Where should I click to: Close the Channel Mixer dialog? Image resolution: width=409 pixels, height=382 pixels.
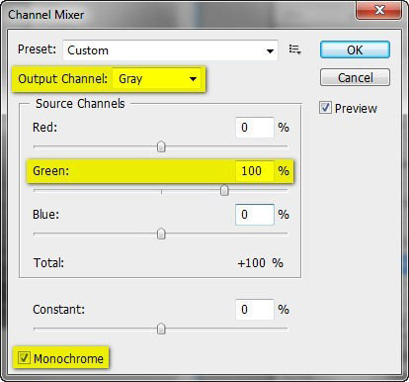[x=379, y=10]
